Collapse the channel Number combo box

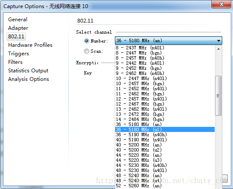pyautogui.click(x=169, y=40)
